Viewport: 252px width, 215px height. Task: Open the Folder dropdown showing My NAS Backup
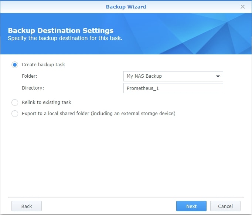point(173,76)
